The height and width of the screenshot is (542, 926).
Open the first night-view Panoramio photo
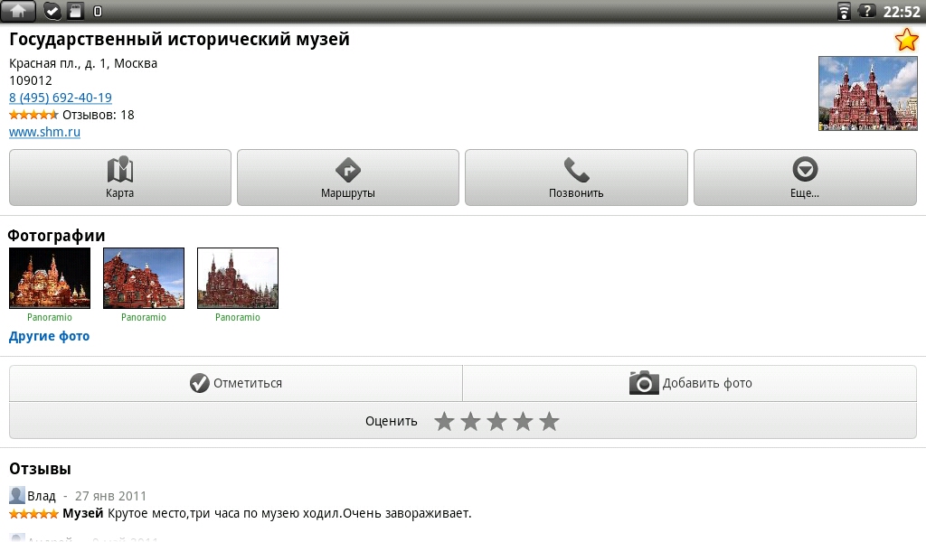[x=50, y=278]
